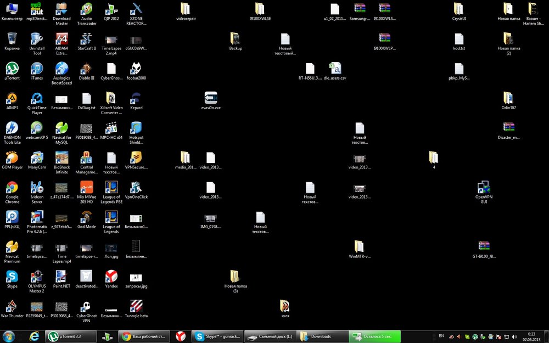Select the OpenVPN GUI desktop icon
This screenshot has height=343, width=549.
coord(484,188)
